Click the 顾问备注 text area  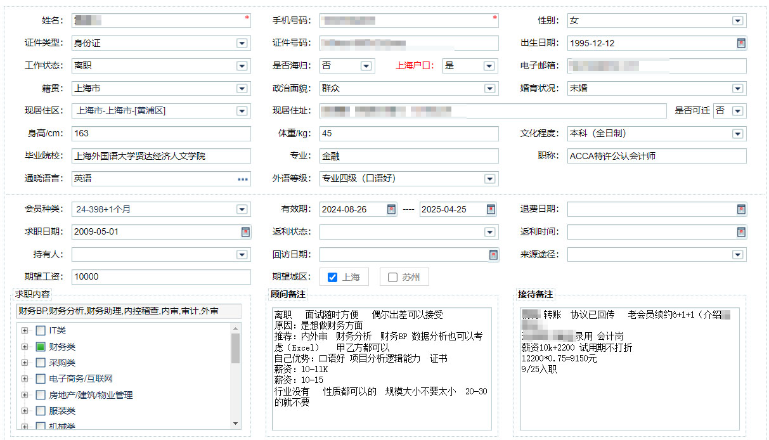(x=382, y=369)
